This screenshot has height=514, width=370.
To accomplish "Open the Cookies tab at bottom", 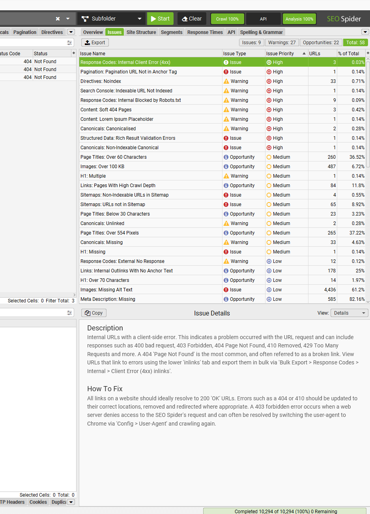I will (38, 502).
